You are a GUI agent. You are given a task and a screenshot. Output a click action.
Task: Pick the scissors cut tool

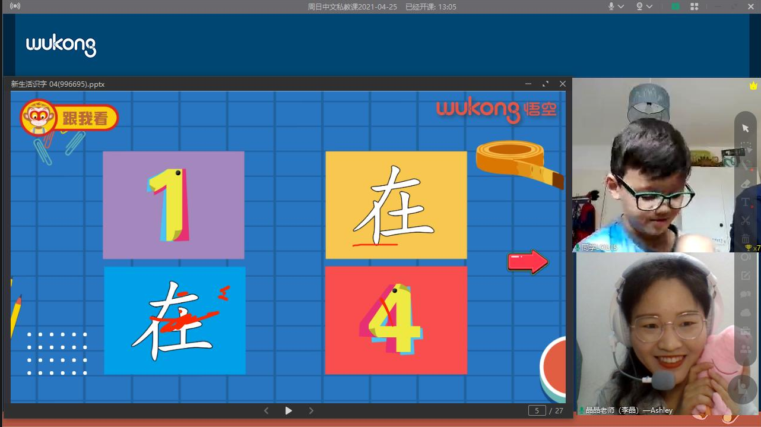point(746,220)
